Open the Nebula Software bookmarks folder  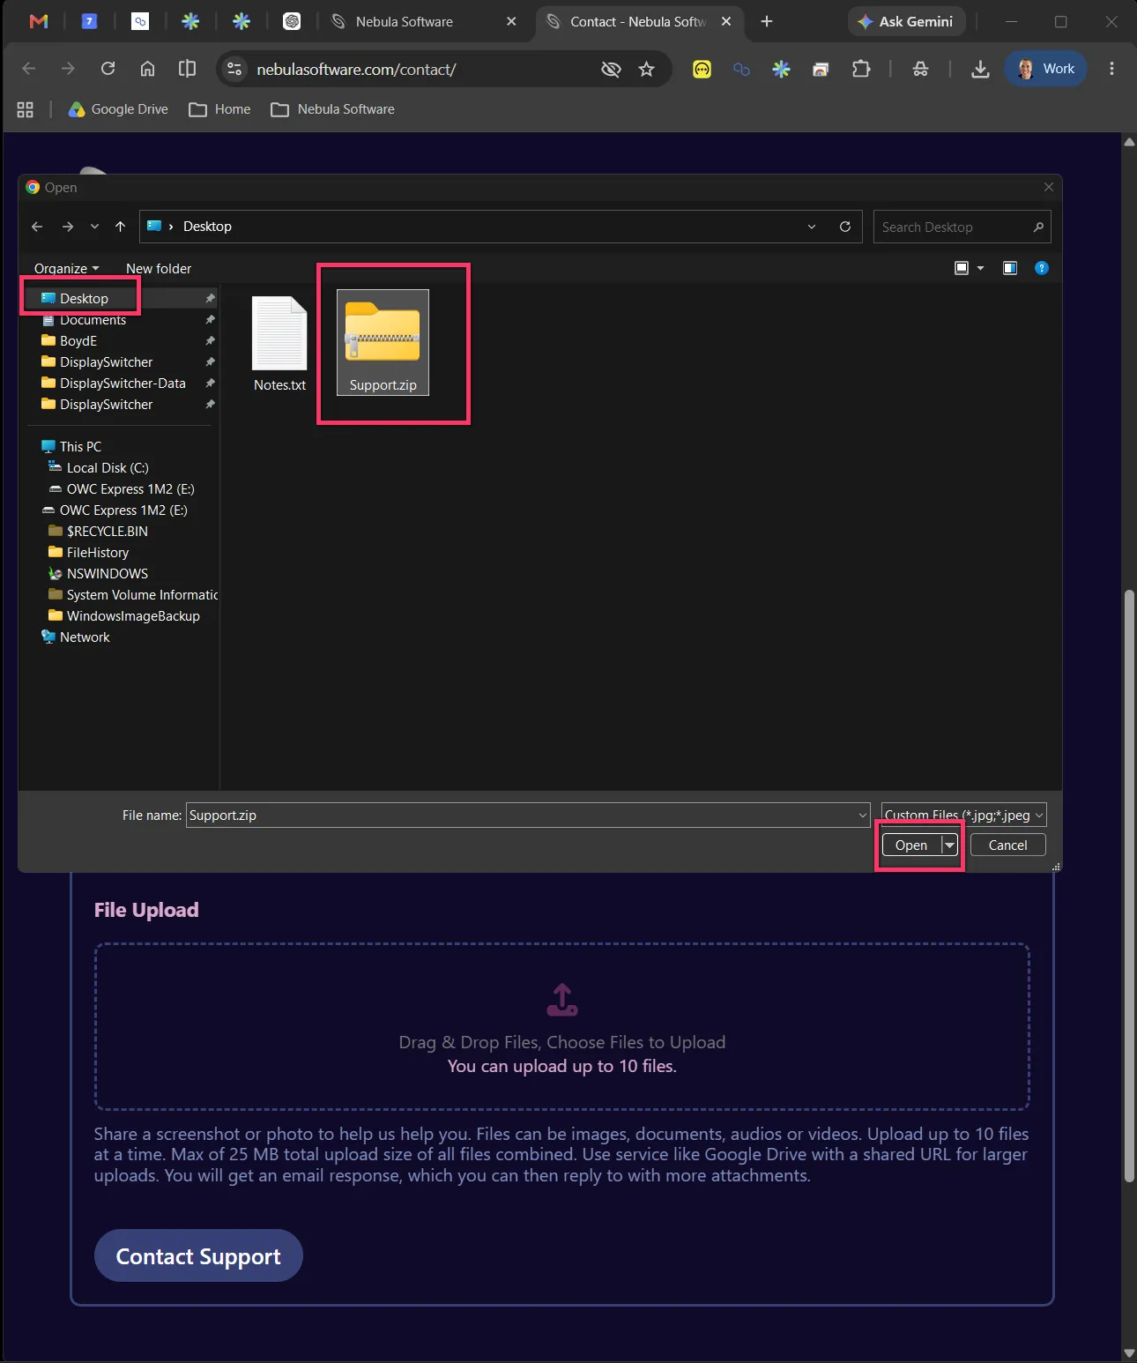[x=332, y=109]
